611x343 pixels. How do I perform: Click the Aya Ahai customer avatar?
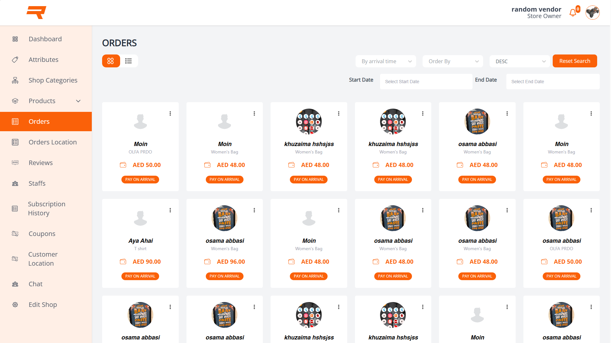pos(140,218)
